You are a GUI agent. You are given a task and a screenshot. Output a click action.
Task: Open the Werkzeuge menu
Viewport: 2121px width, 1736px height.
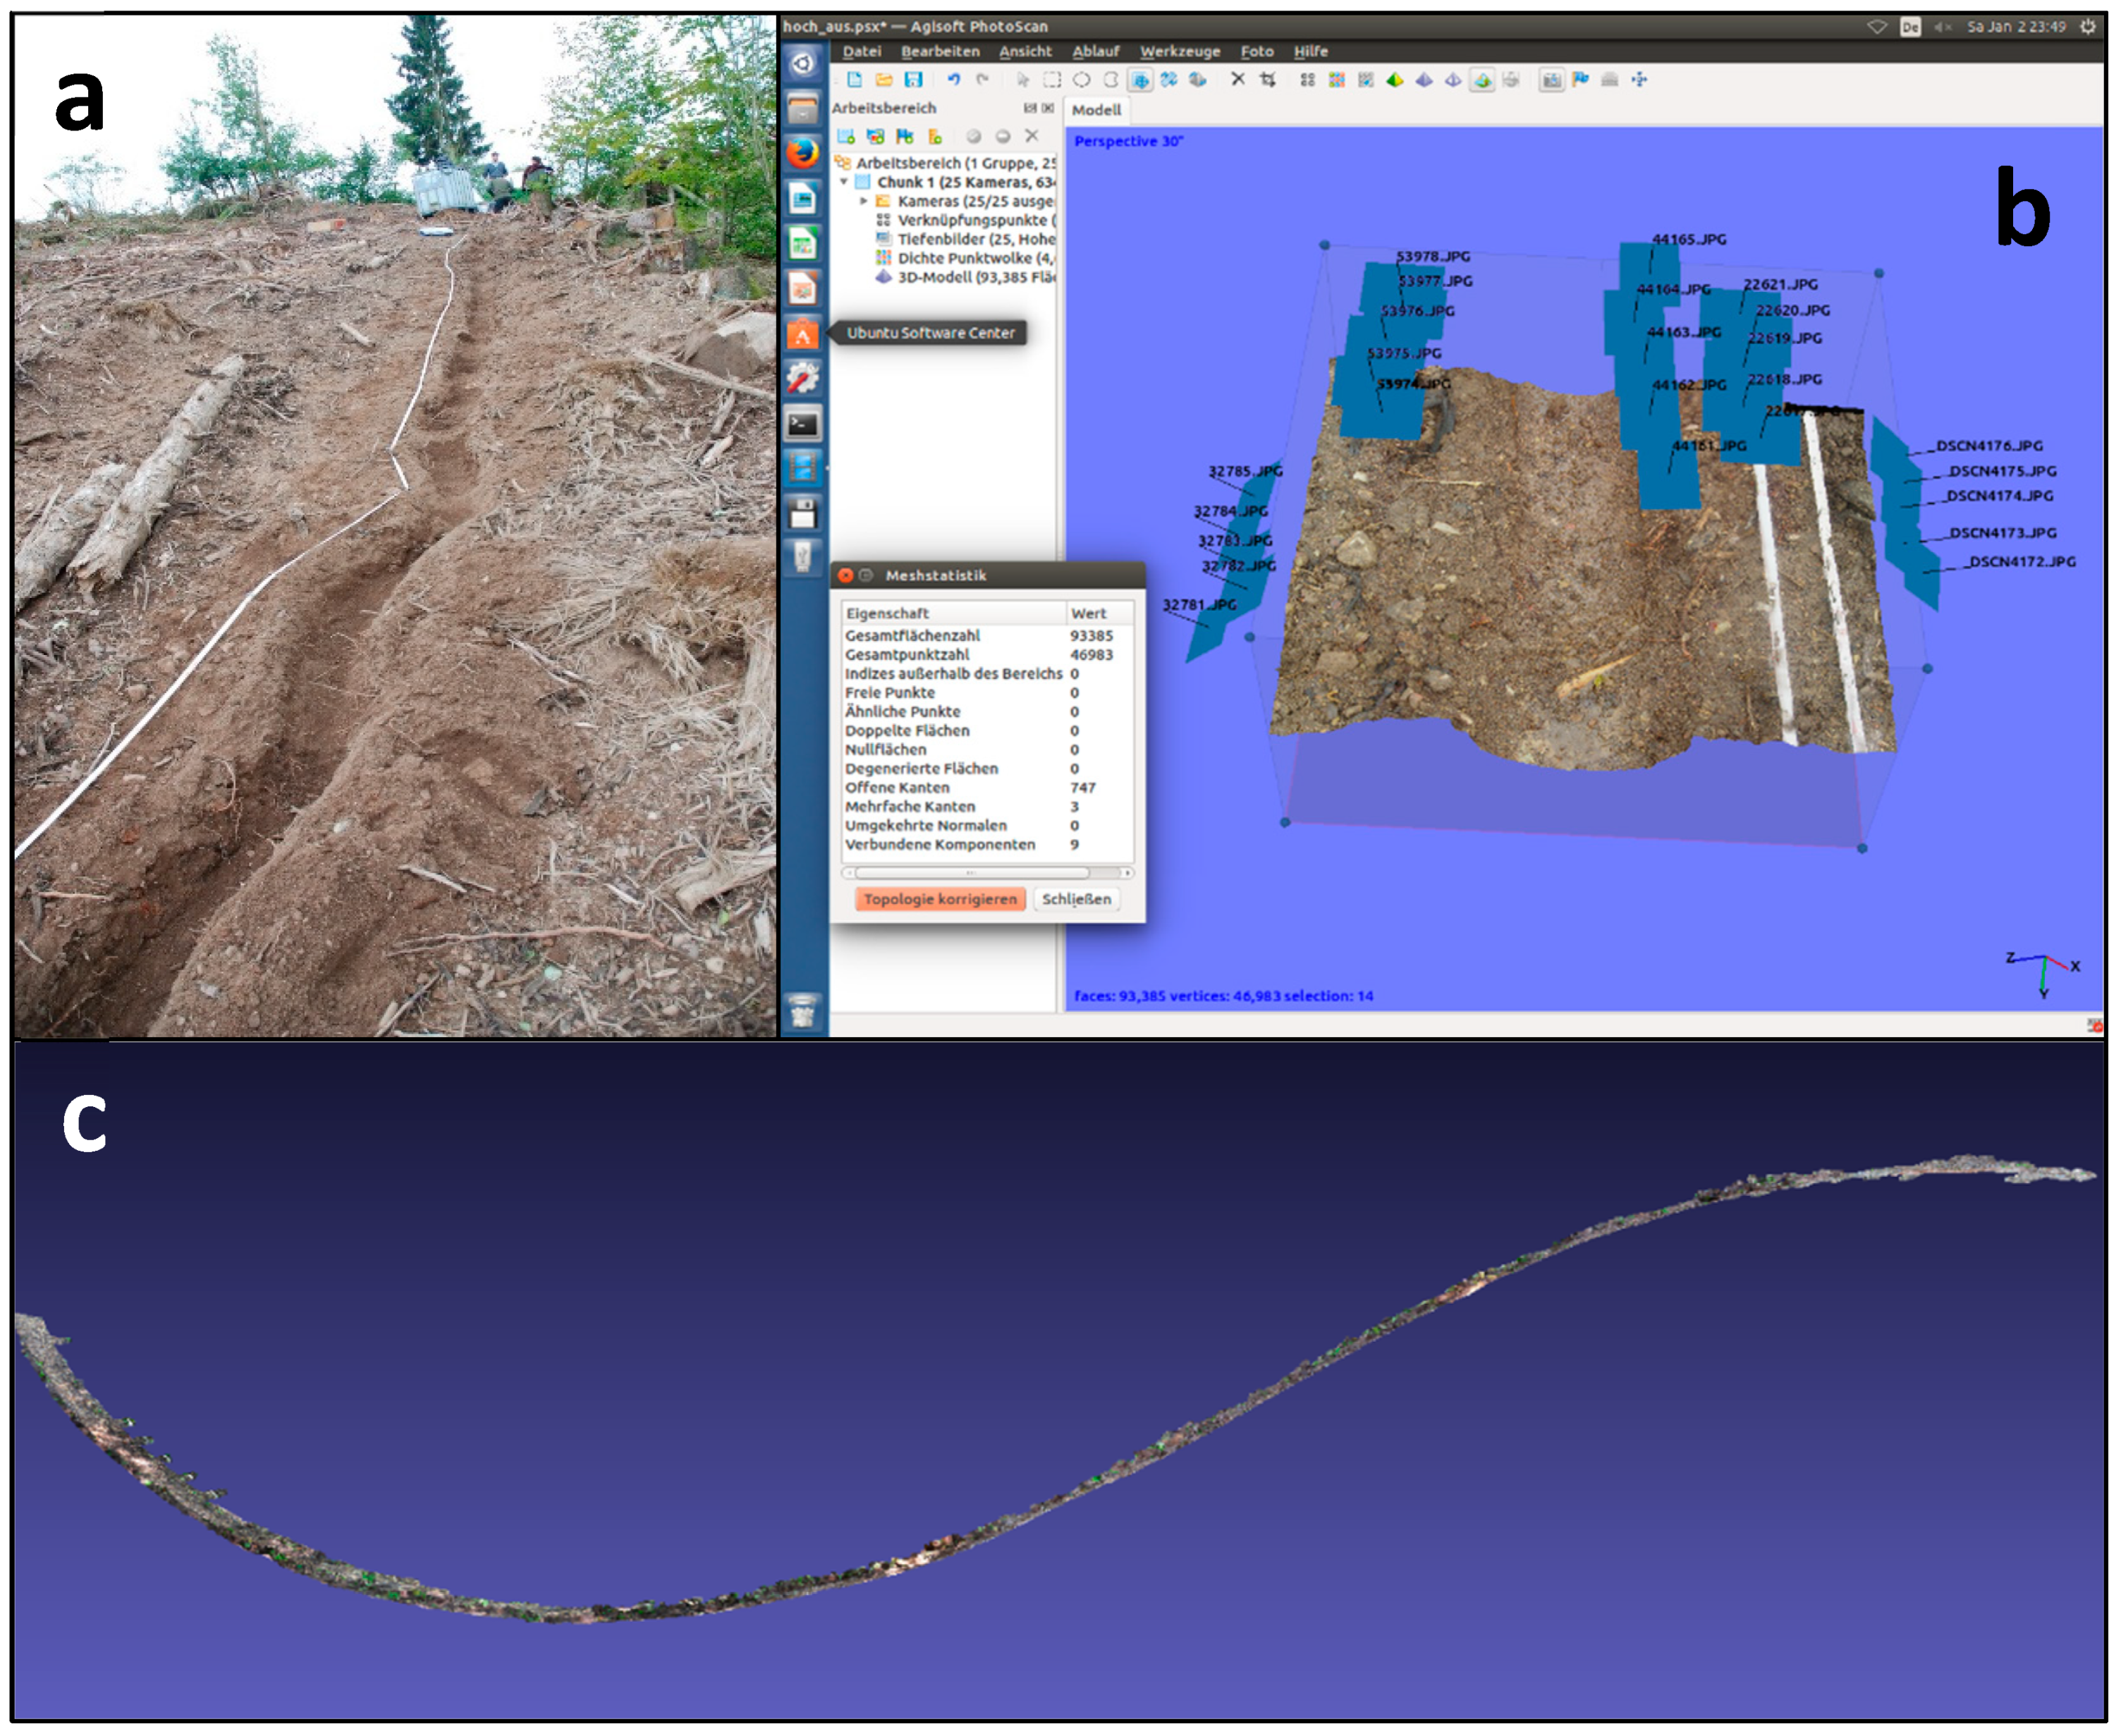(x=1179, y=51)
